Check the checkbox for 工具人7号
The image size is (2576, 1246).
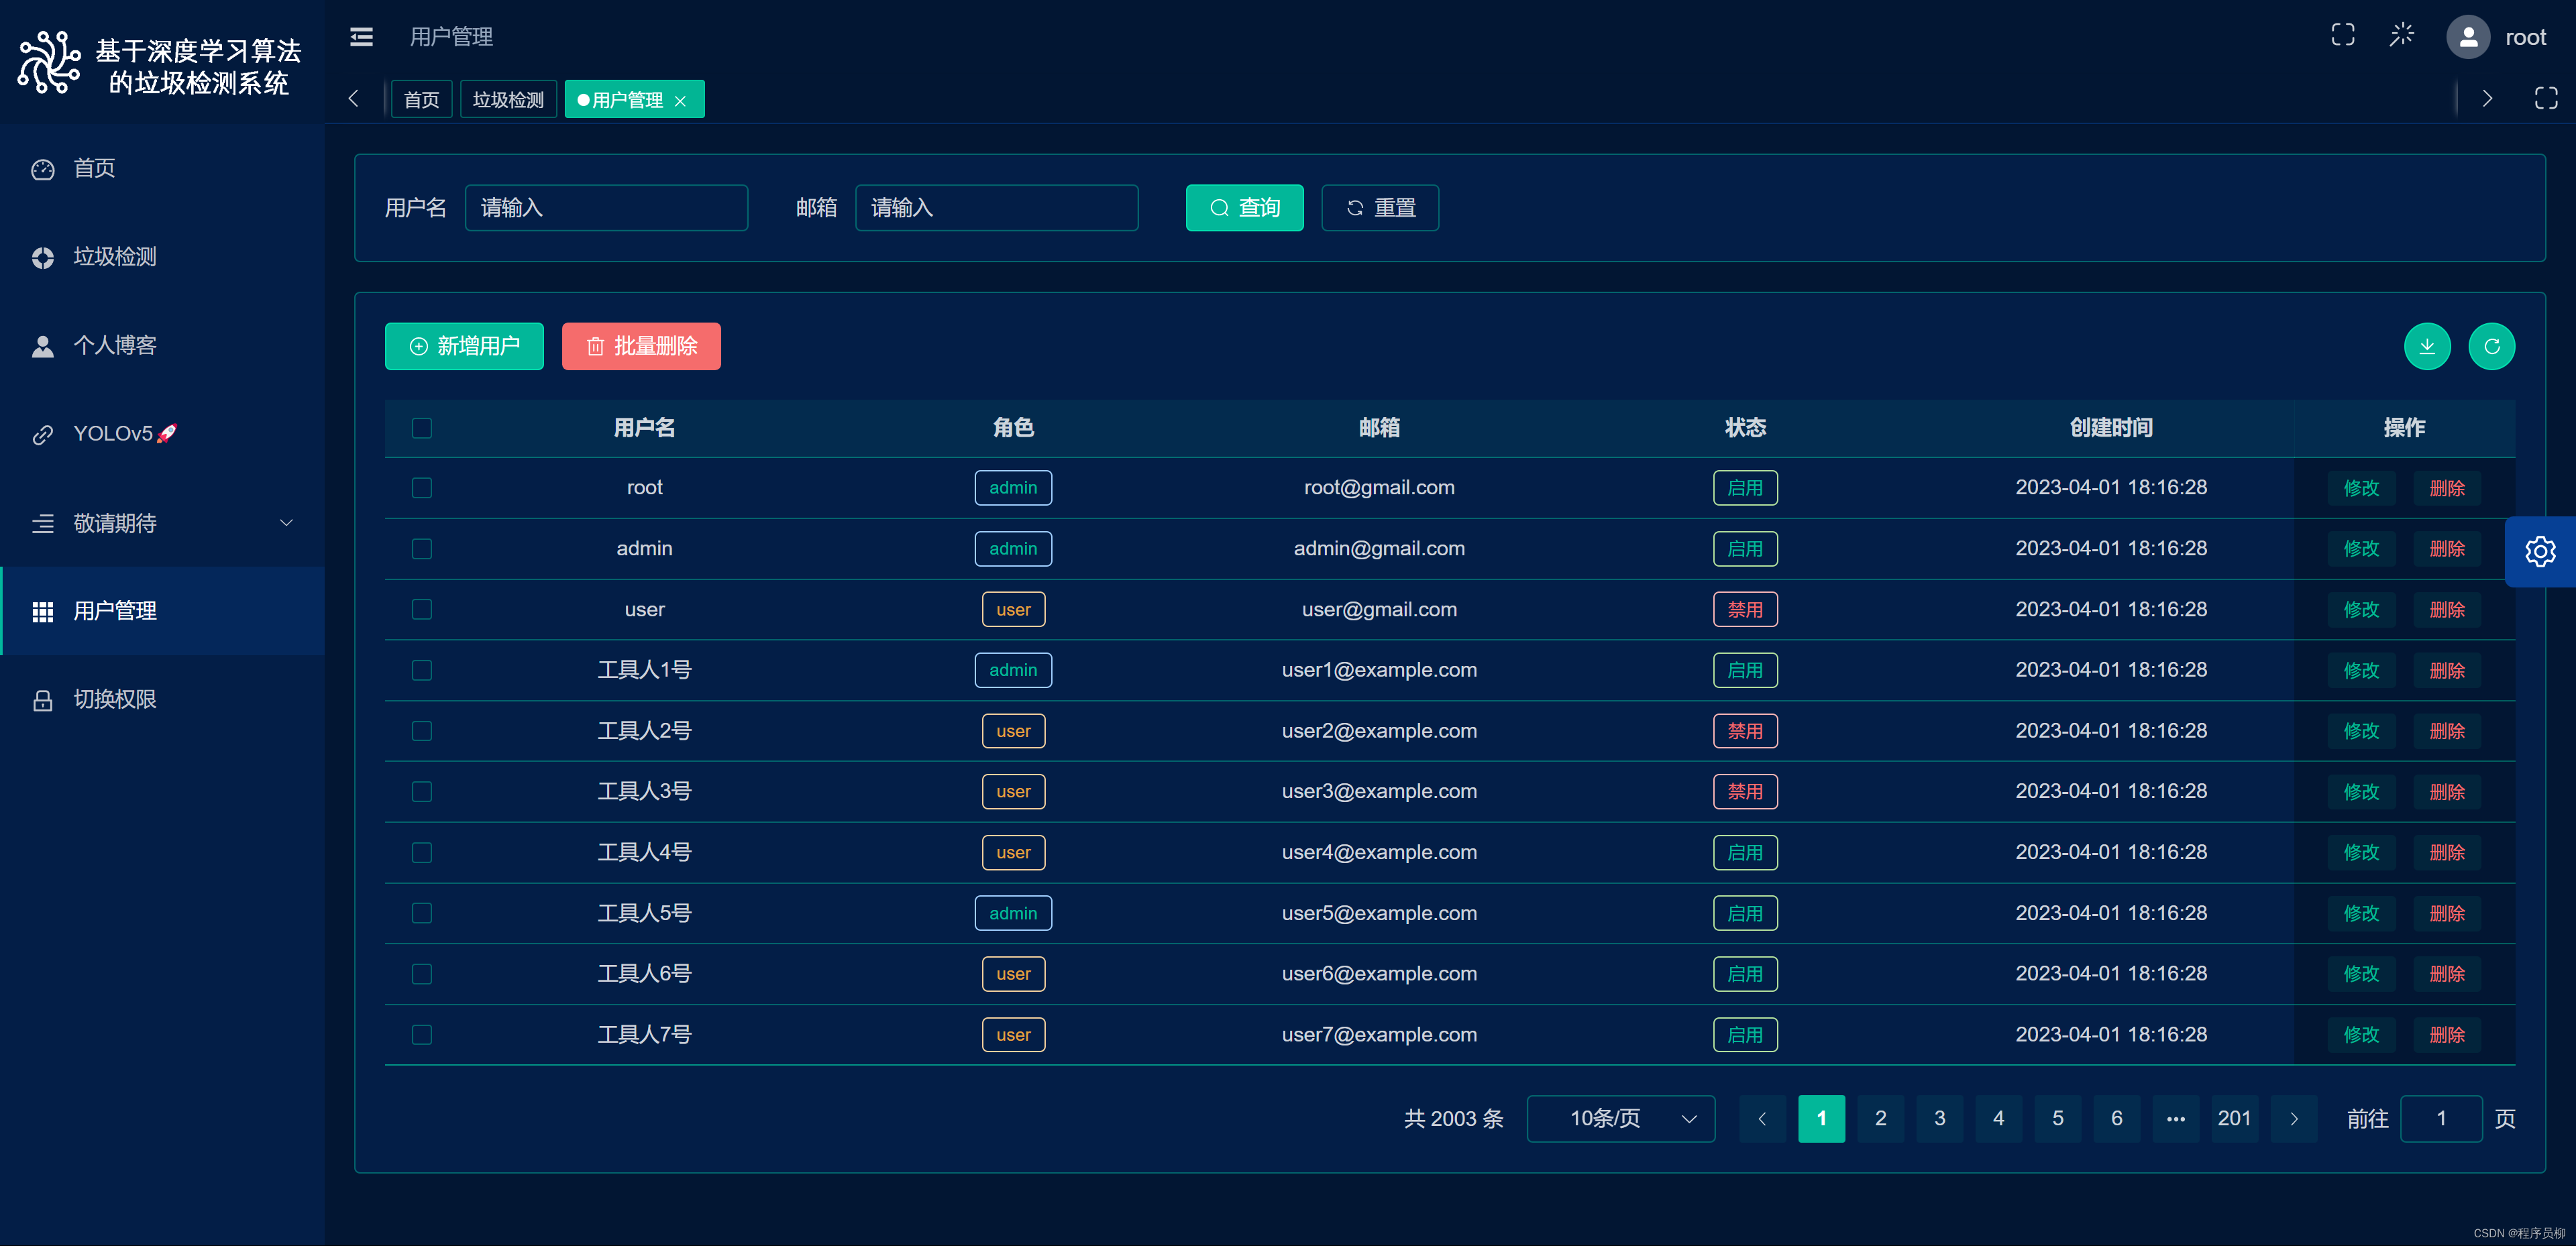pos(422,1035)
